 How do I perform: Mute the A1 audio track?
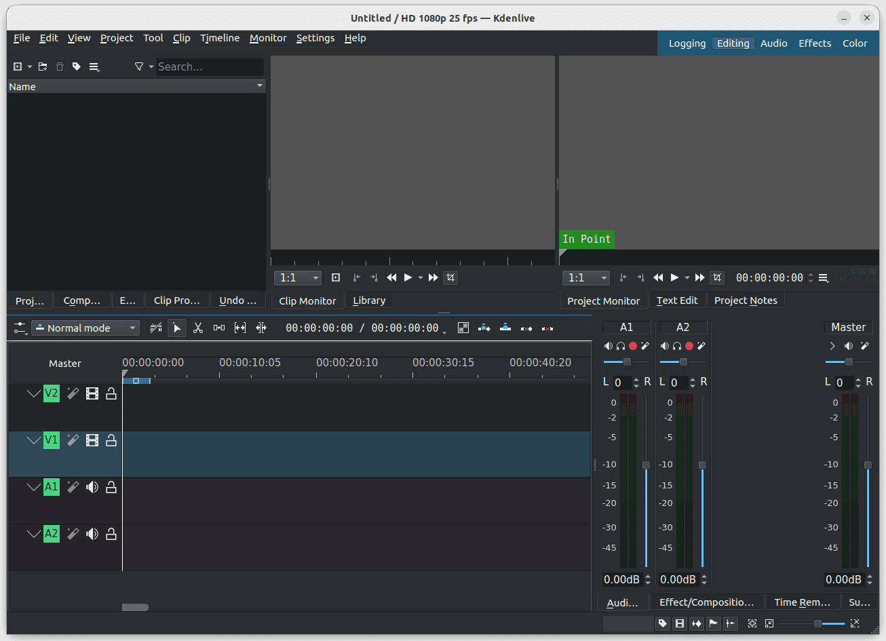(x=92, y=487)
